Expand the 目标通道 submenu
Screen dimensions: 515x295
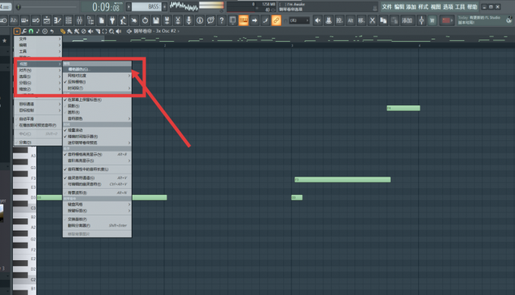[x=38, y=104]
